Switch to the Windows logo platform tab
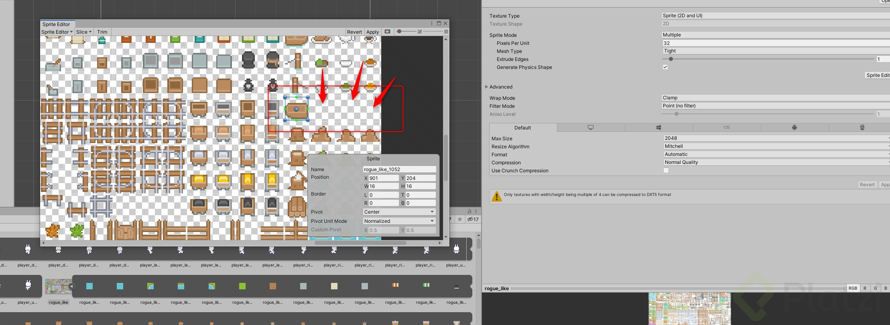The image size is (890, 325). click(658, 127)
